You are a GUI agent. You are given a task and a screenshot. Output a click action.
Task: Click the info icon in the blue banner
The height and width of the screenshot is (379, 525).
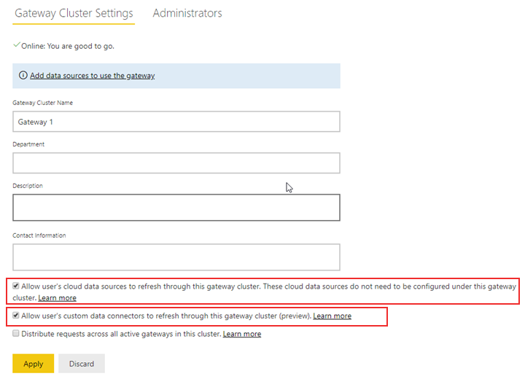[x=23, y=76]
